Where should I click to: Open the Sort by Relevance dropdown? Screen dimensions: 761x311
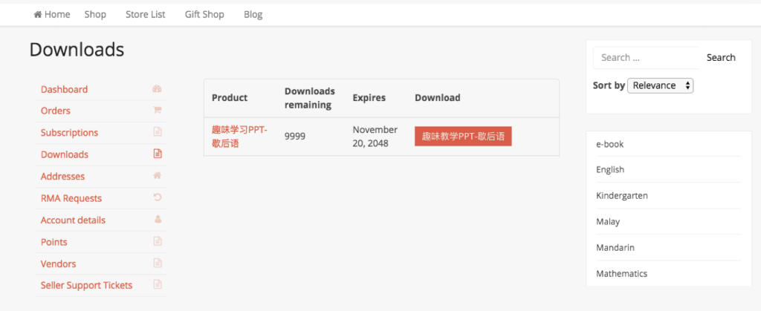tap(661, 85)
